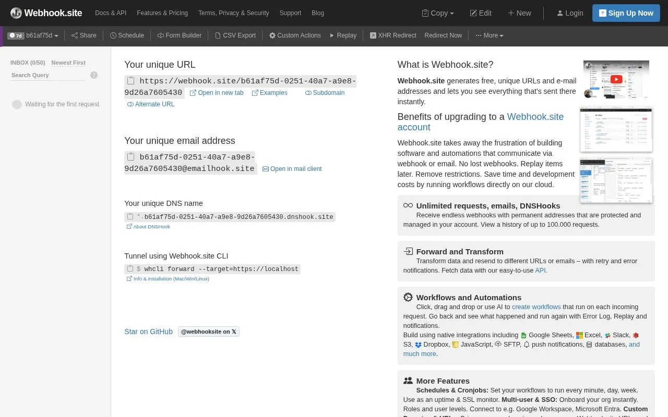Open Terms, Privacy & Security
Screen dimensions: 668x417
[234, 13]
